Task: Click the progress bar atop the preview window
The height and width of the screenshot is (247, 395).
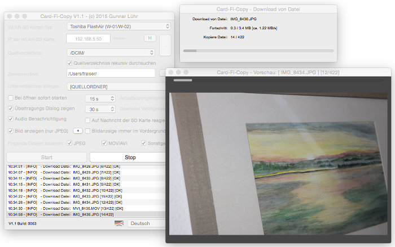Action: [x=278, y=80]
